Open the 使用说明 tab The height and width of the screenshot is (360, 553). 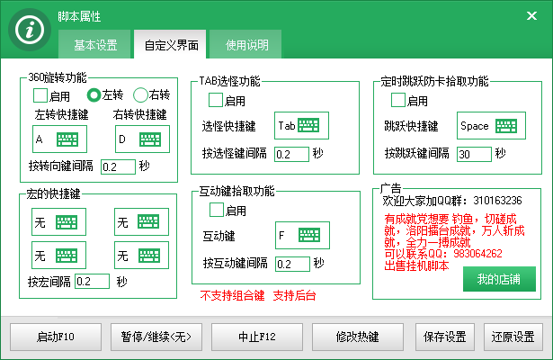click(x=245, y=44)
